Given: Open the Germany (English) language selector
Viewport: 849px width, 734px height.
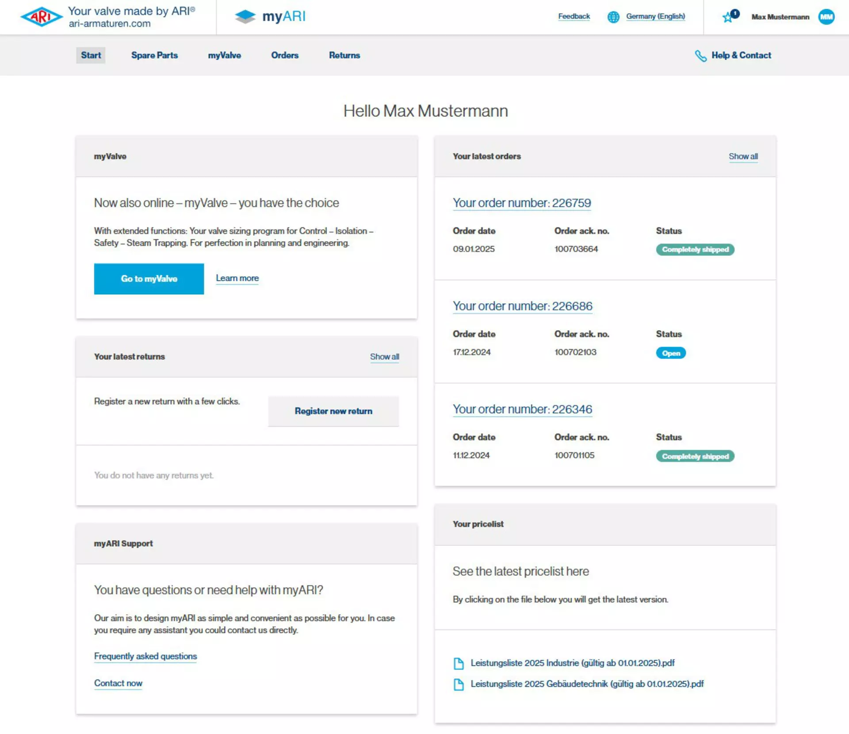Looking at the screenshot, I should [655, 16].
